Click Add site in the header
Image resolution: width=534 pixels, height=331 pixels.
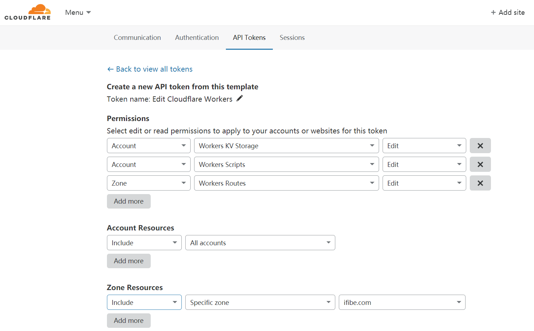(508, 12)
